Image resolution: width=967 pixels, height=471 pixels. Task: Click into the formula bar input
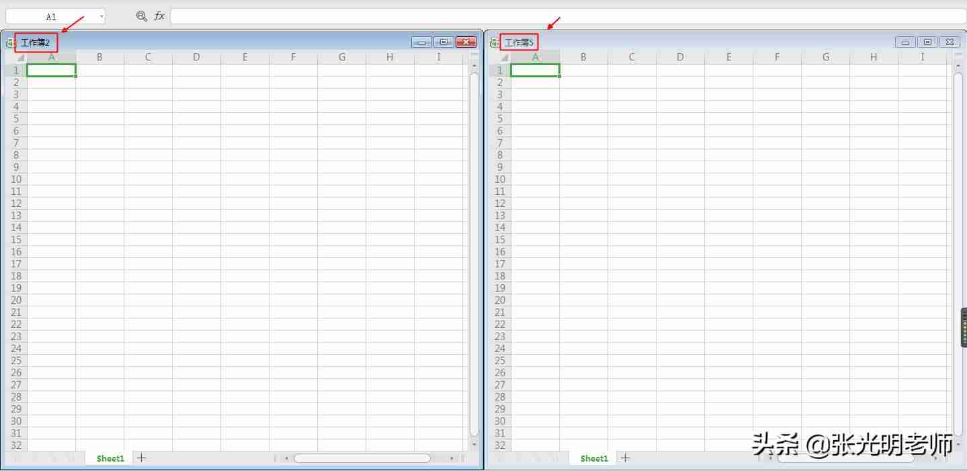[x=568, y=16]
